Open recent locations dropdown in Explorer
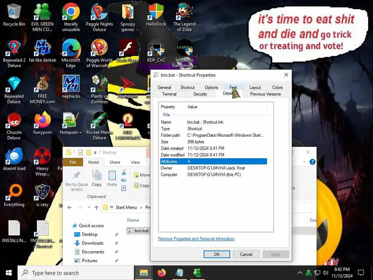This screenshot has height=280, width=373. [89, 207]
